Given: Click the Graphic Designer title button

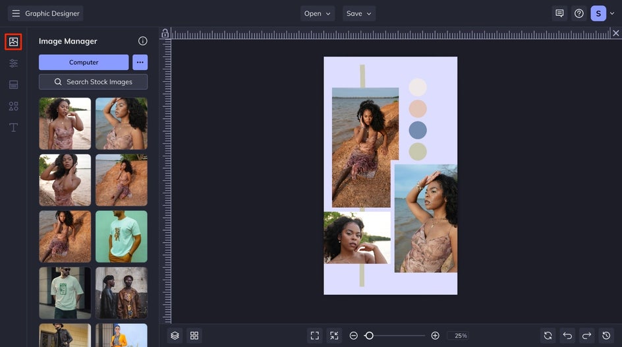Looking at the screenshot, I should pos(45,13).
